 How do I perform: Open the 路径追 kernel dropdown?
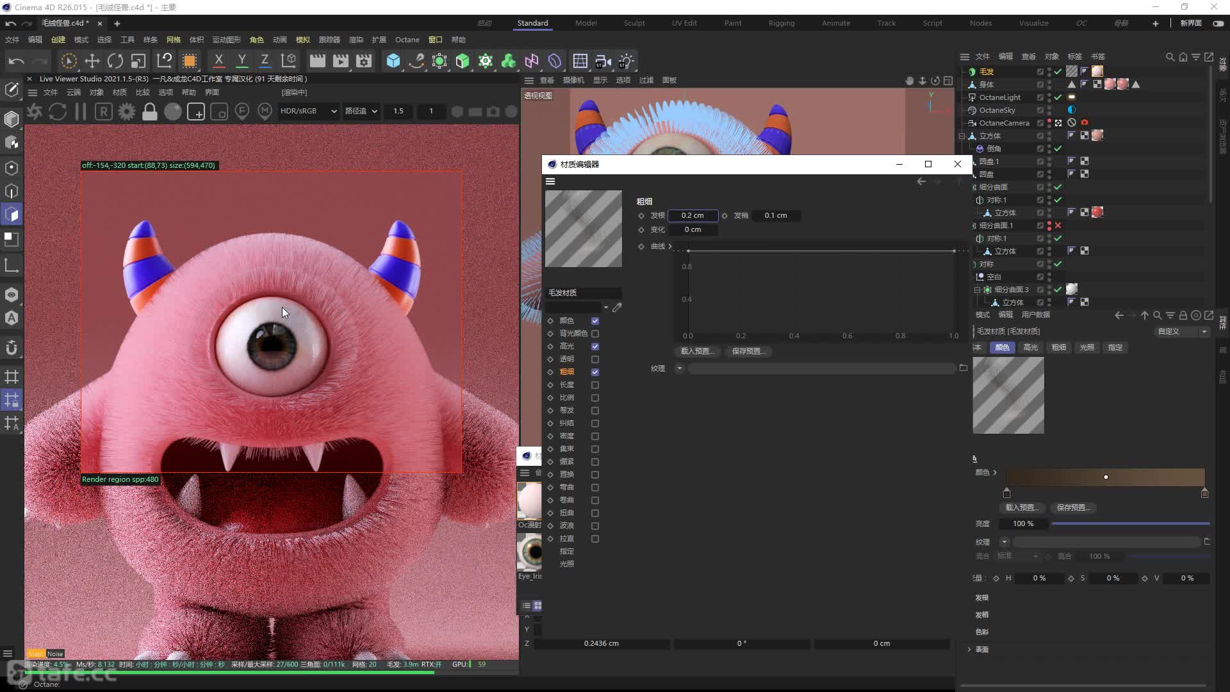tap(361, 111)
